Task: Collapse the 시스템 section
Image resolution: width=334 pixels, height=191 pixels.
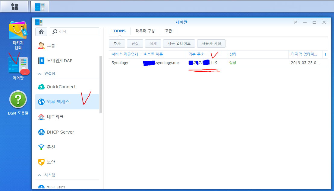Action: point(39,175)
